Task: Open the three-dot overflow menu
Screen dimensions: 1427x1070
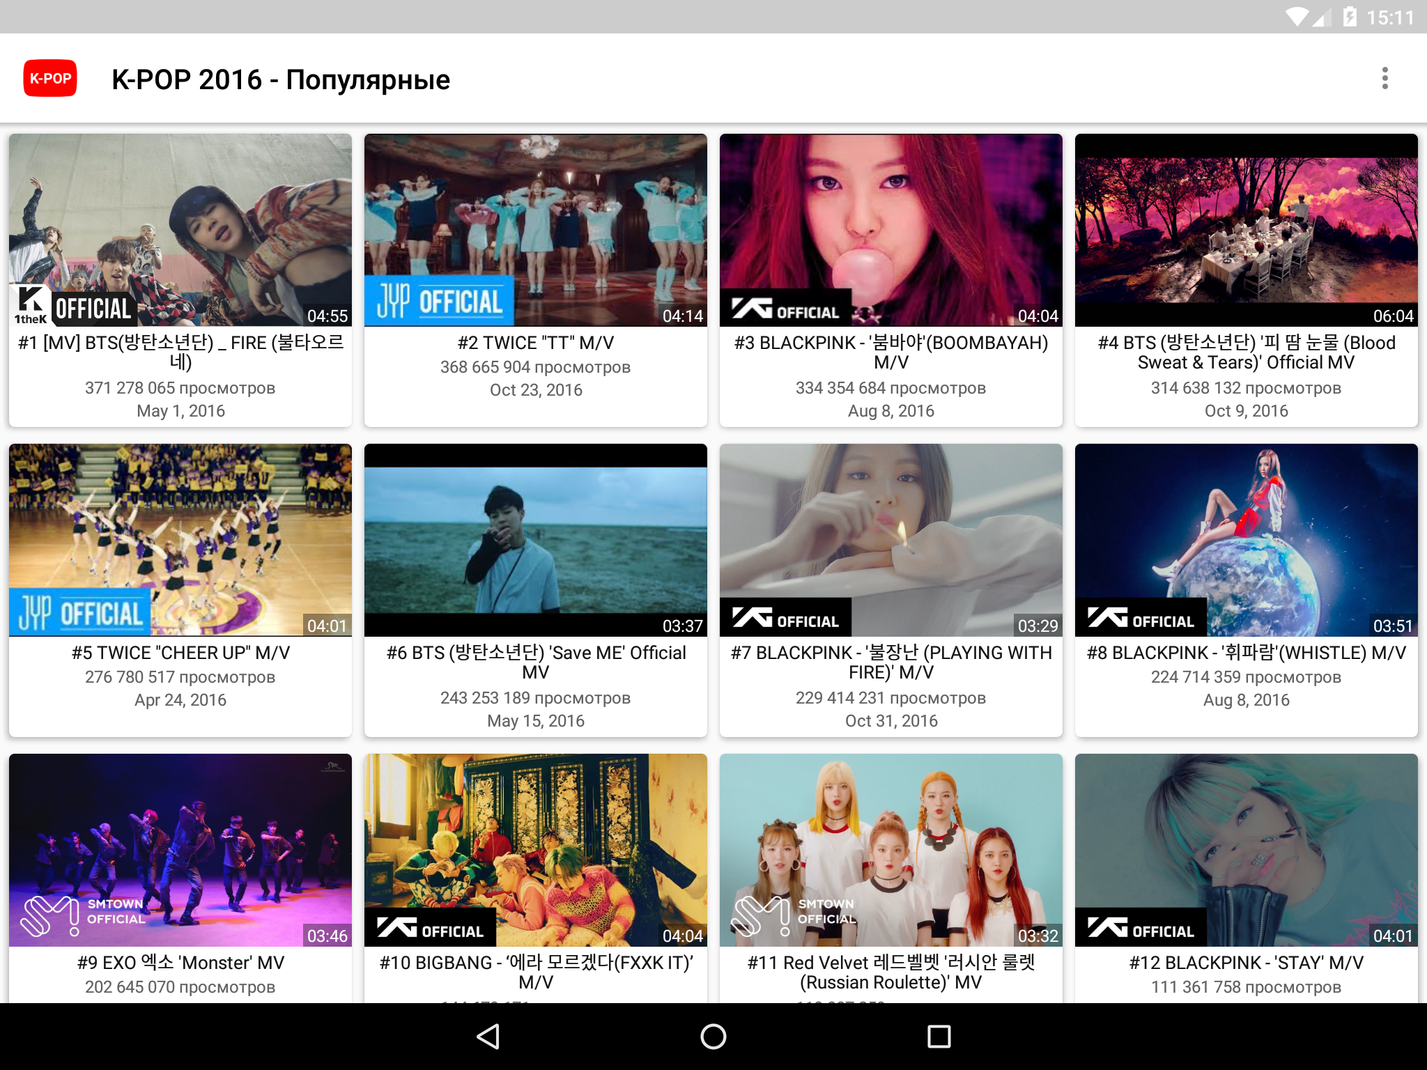Action: 1384,79
